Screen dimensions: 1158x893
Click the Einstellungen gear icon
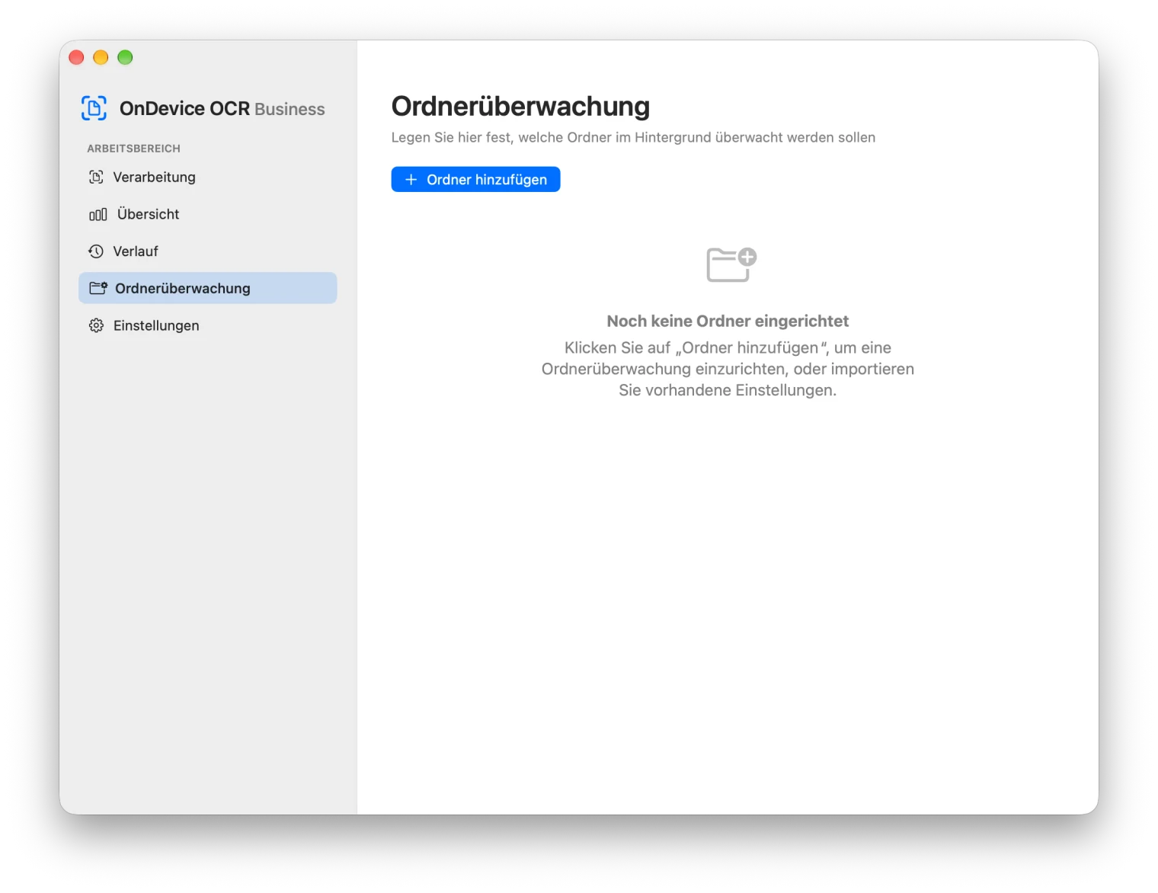(x=96, y=325)
